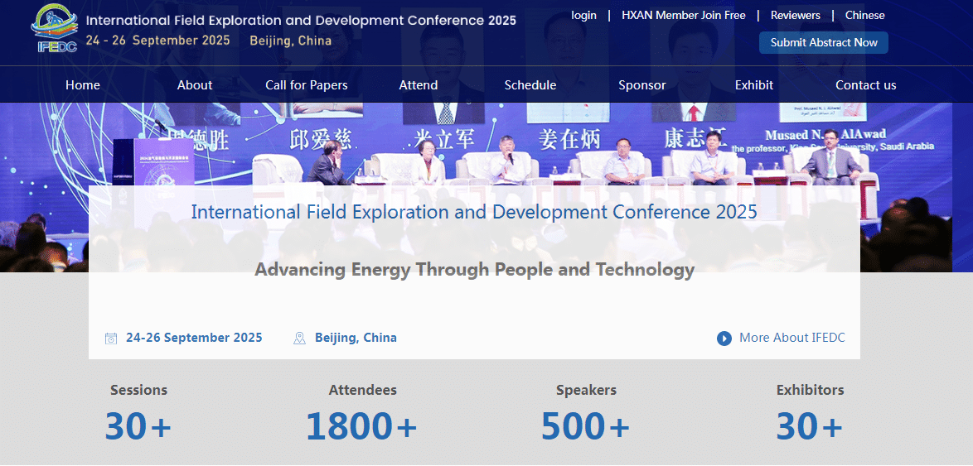Open the About menu item

195,85
